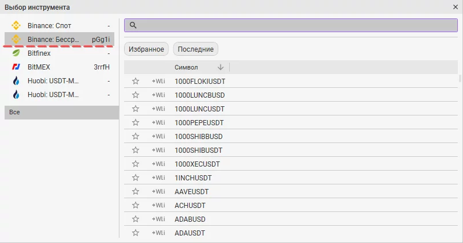Select the 1000PEPEUSDT symbol
The width and height of the screenshot is (463, 243).
199,122
